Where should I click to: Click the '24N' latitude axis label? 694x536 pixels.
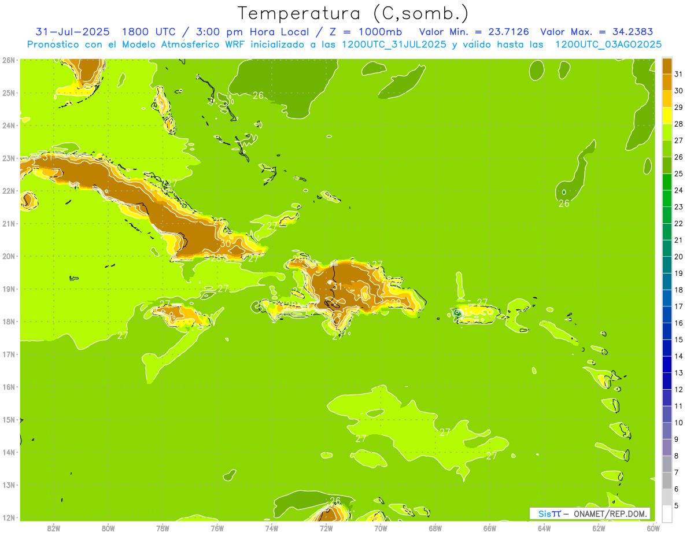[x=9, y=125]
